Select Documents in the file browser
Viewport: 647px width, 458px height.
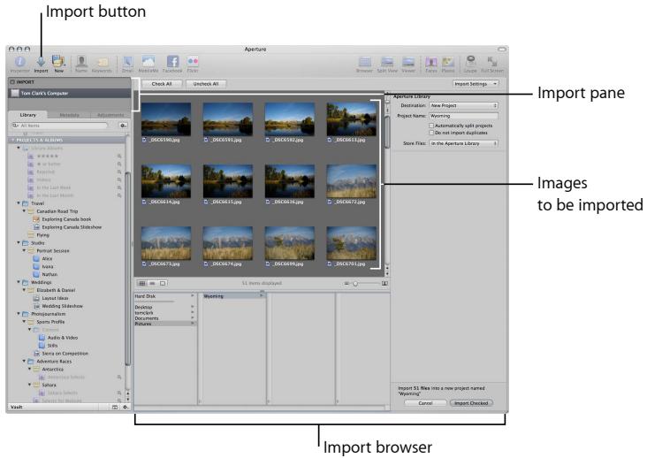coord(165,318)
